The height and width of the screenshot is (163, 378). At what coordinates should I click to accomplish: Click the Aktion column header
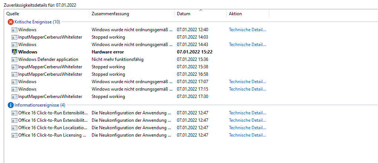(248, 14)
